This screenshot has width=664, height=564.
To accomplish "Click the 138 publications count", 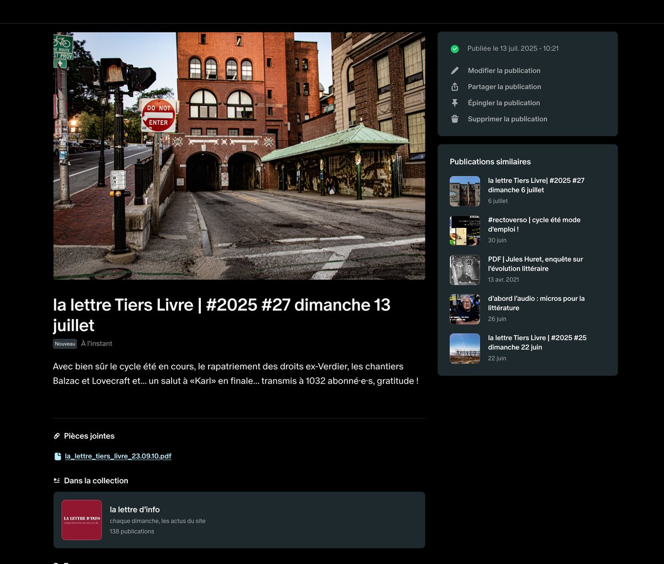I will (132, 531).
